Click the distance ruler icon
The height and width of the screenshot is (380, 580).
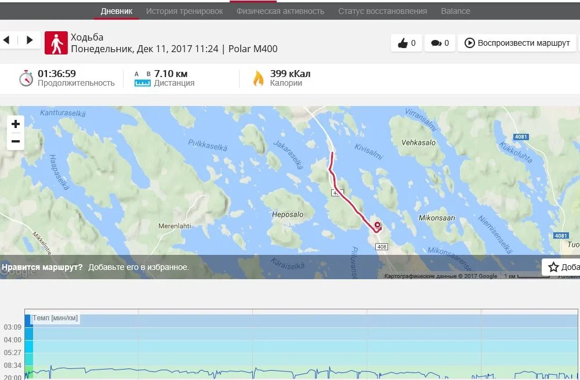(143, 79)
